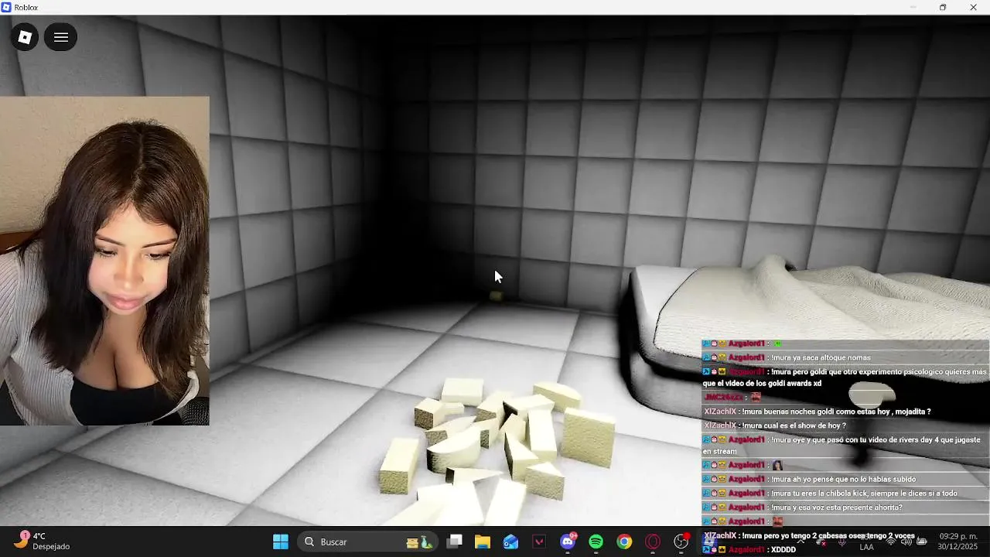Click the webcam overlay of the streamer
Image resolution: width=990 pixels, height=557 pixels.
tap(104, 261)
